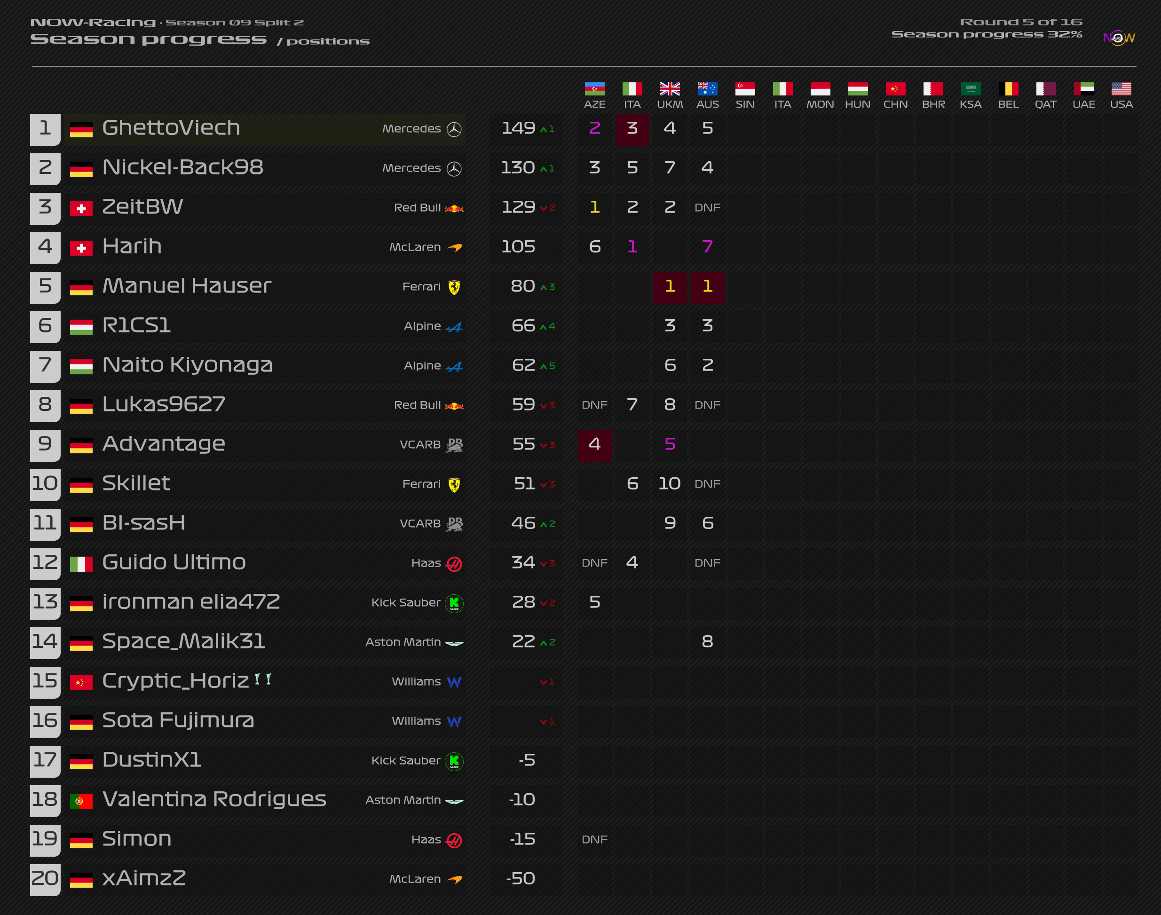Viewport: 1161px width, 915px height.
Task: Click the UK flag above UKM
Action: [x=669, y=88]
